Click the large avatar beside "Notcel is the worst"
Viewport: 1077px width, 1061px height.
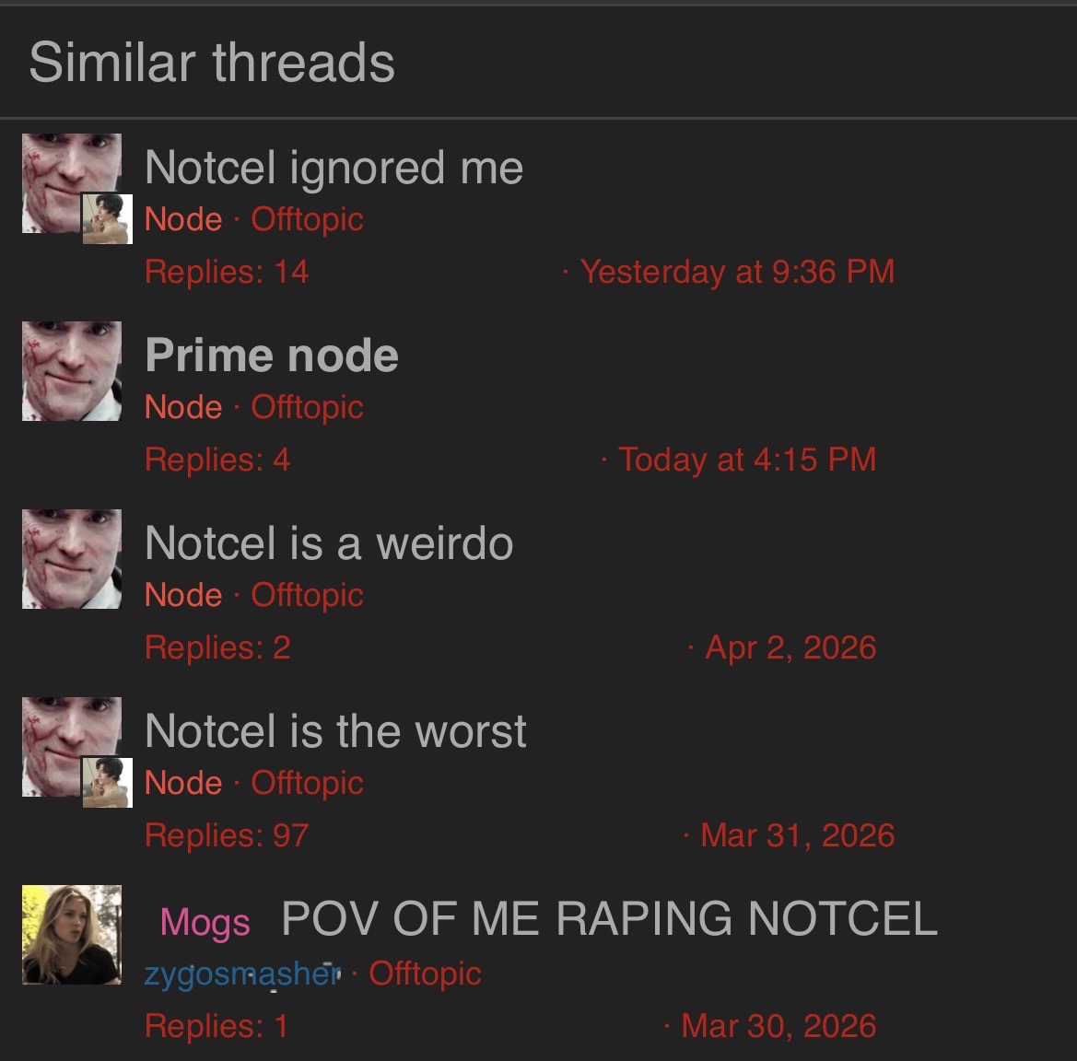(x=72, y=747)
